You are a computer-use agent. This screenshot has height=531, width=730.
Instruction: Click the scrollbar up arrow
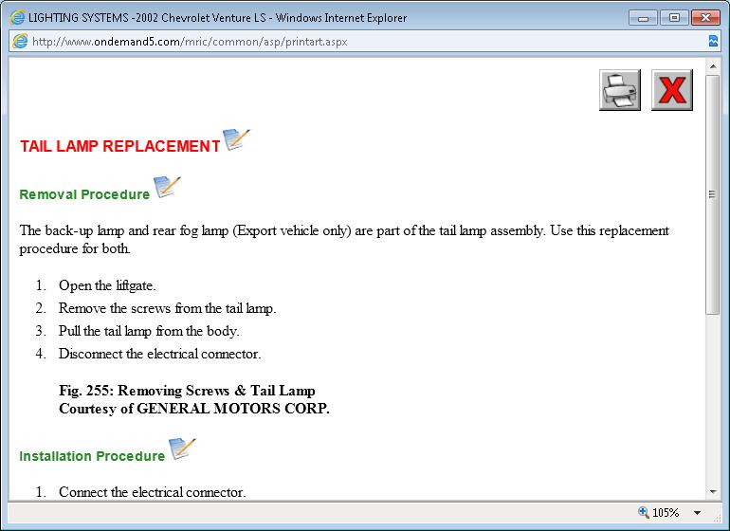(713, 66)
